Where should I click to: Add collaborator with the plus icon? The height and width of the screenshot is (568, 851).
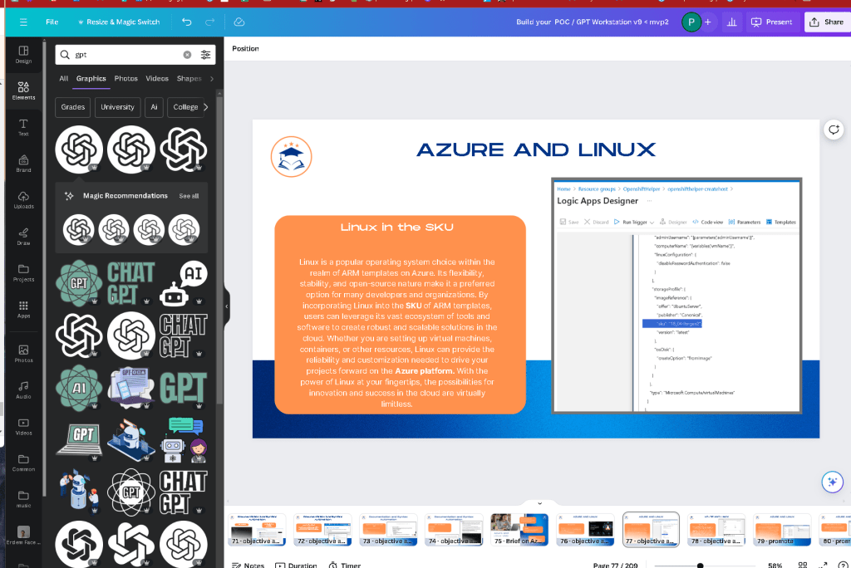coord(708,22)
